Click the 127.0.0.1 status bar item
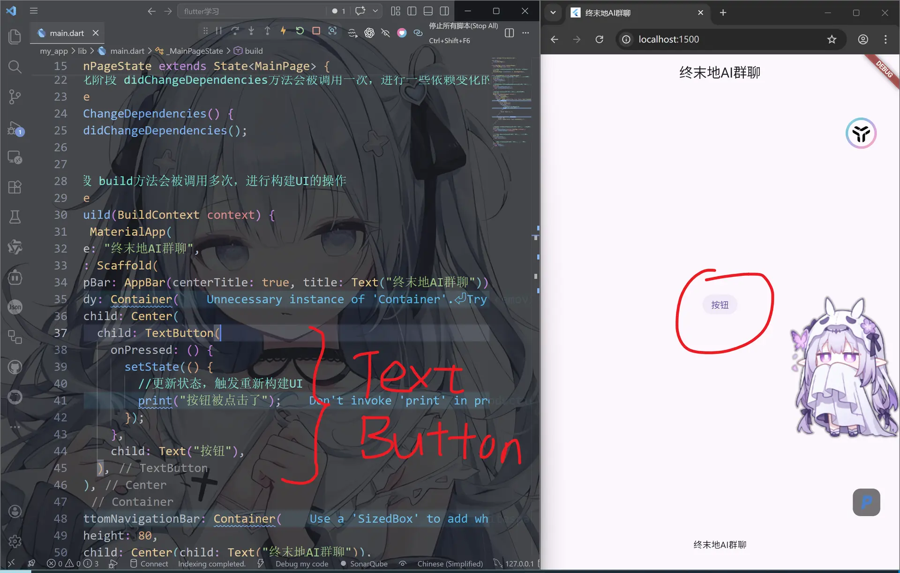This screenshot has width=900, height=573. pos(514,564)
